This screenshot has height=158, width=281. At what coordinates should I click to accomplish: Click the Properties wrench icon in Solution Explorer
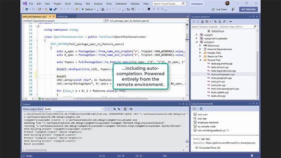point(230,22)
